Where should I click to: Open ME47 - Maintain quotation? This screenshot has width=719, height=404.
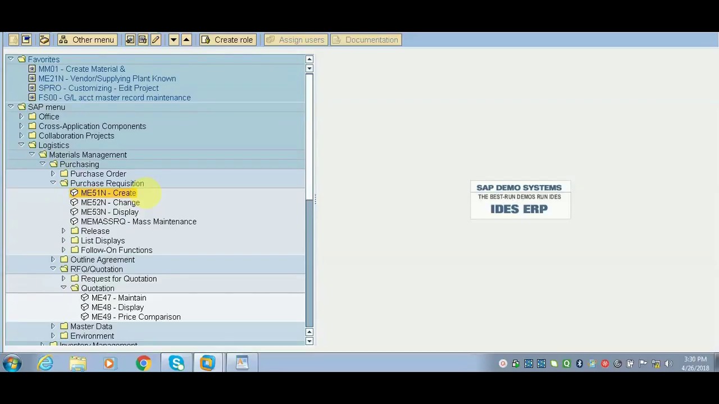pos(119,298)
